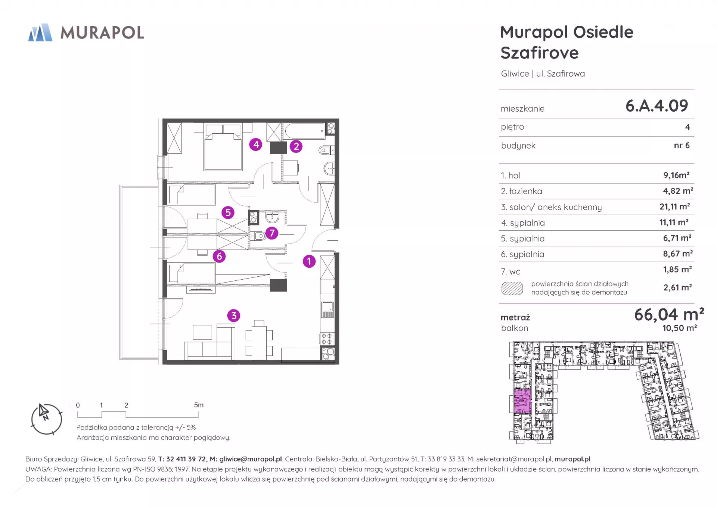Click the north compass icon
The image size is (717, 507).
[x=46, y=419]
